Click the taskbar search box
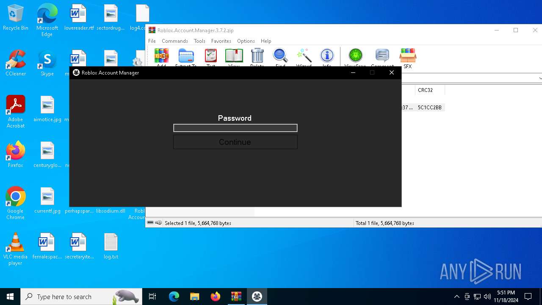542x305 pixels. tap(81, 297)
